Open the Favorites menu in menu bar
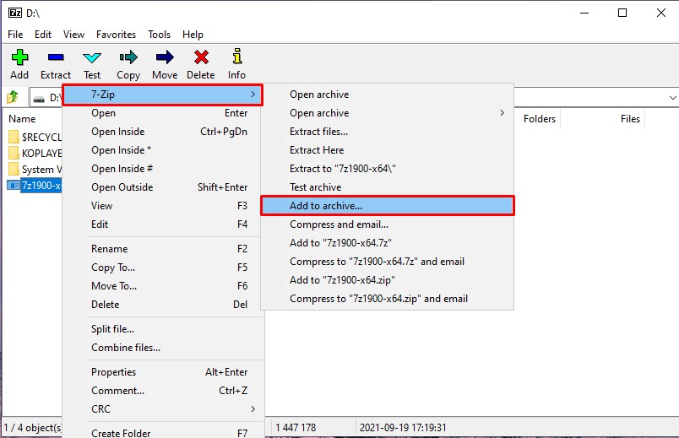This screenshot has width=679, height=438. [116, 35]
